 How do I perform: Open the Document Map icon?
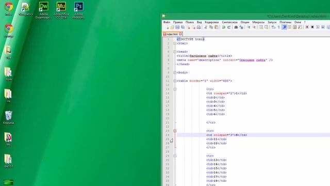(x=294, y=27)
